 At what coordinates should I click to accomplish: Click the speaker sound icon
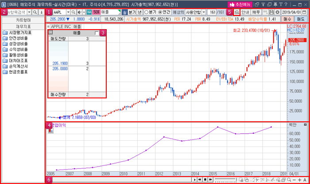point(79,12)
